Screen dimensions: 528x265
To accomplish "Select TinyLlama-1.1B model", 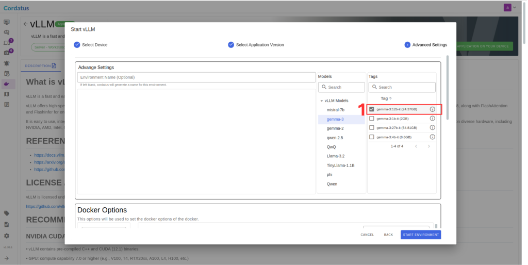I will [340, 165].
